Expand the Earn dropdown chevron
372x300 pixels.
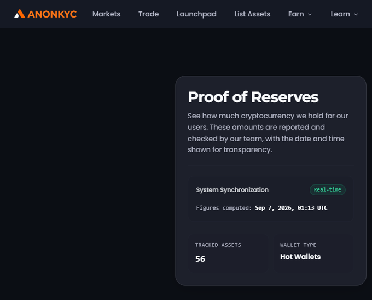point(310,14)
